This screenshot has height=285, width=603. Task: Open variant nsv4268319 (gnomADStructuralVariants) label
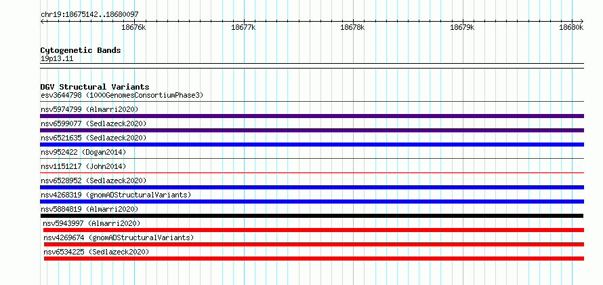116,195
